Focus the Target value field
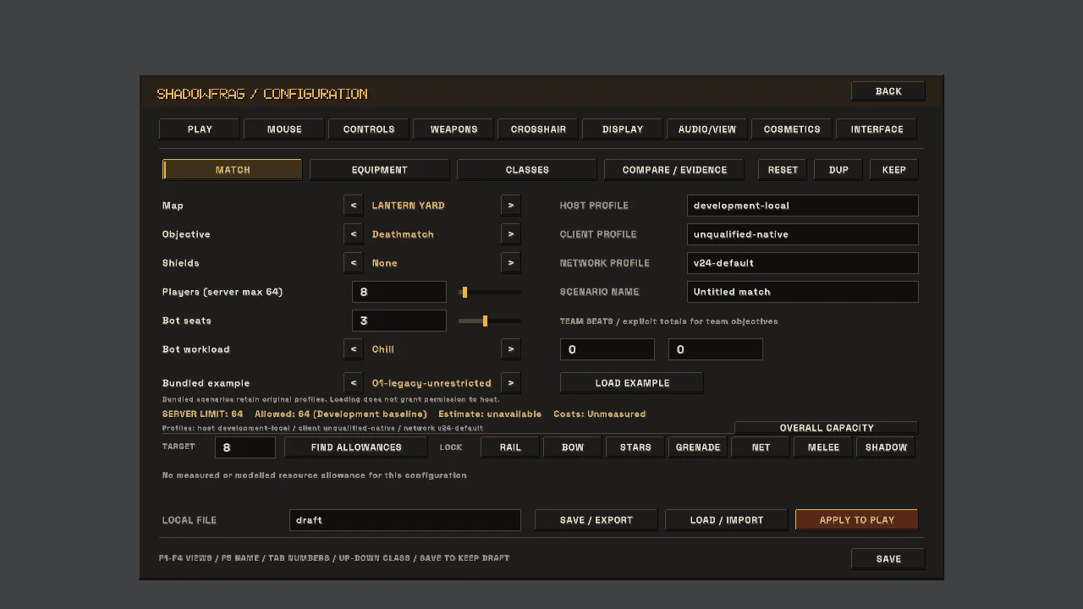The height and width of the screenshot is (609, 1083). [x=245, y=447]
